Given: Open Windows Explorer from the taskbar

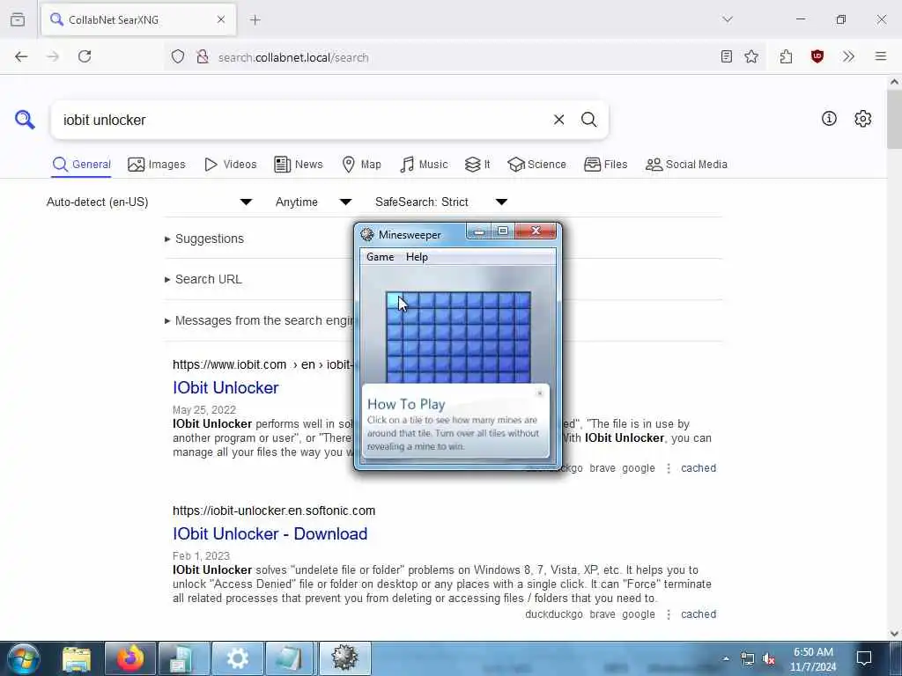Looking at the screenshot, I should (77, 658).
